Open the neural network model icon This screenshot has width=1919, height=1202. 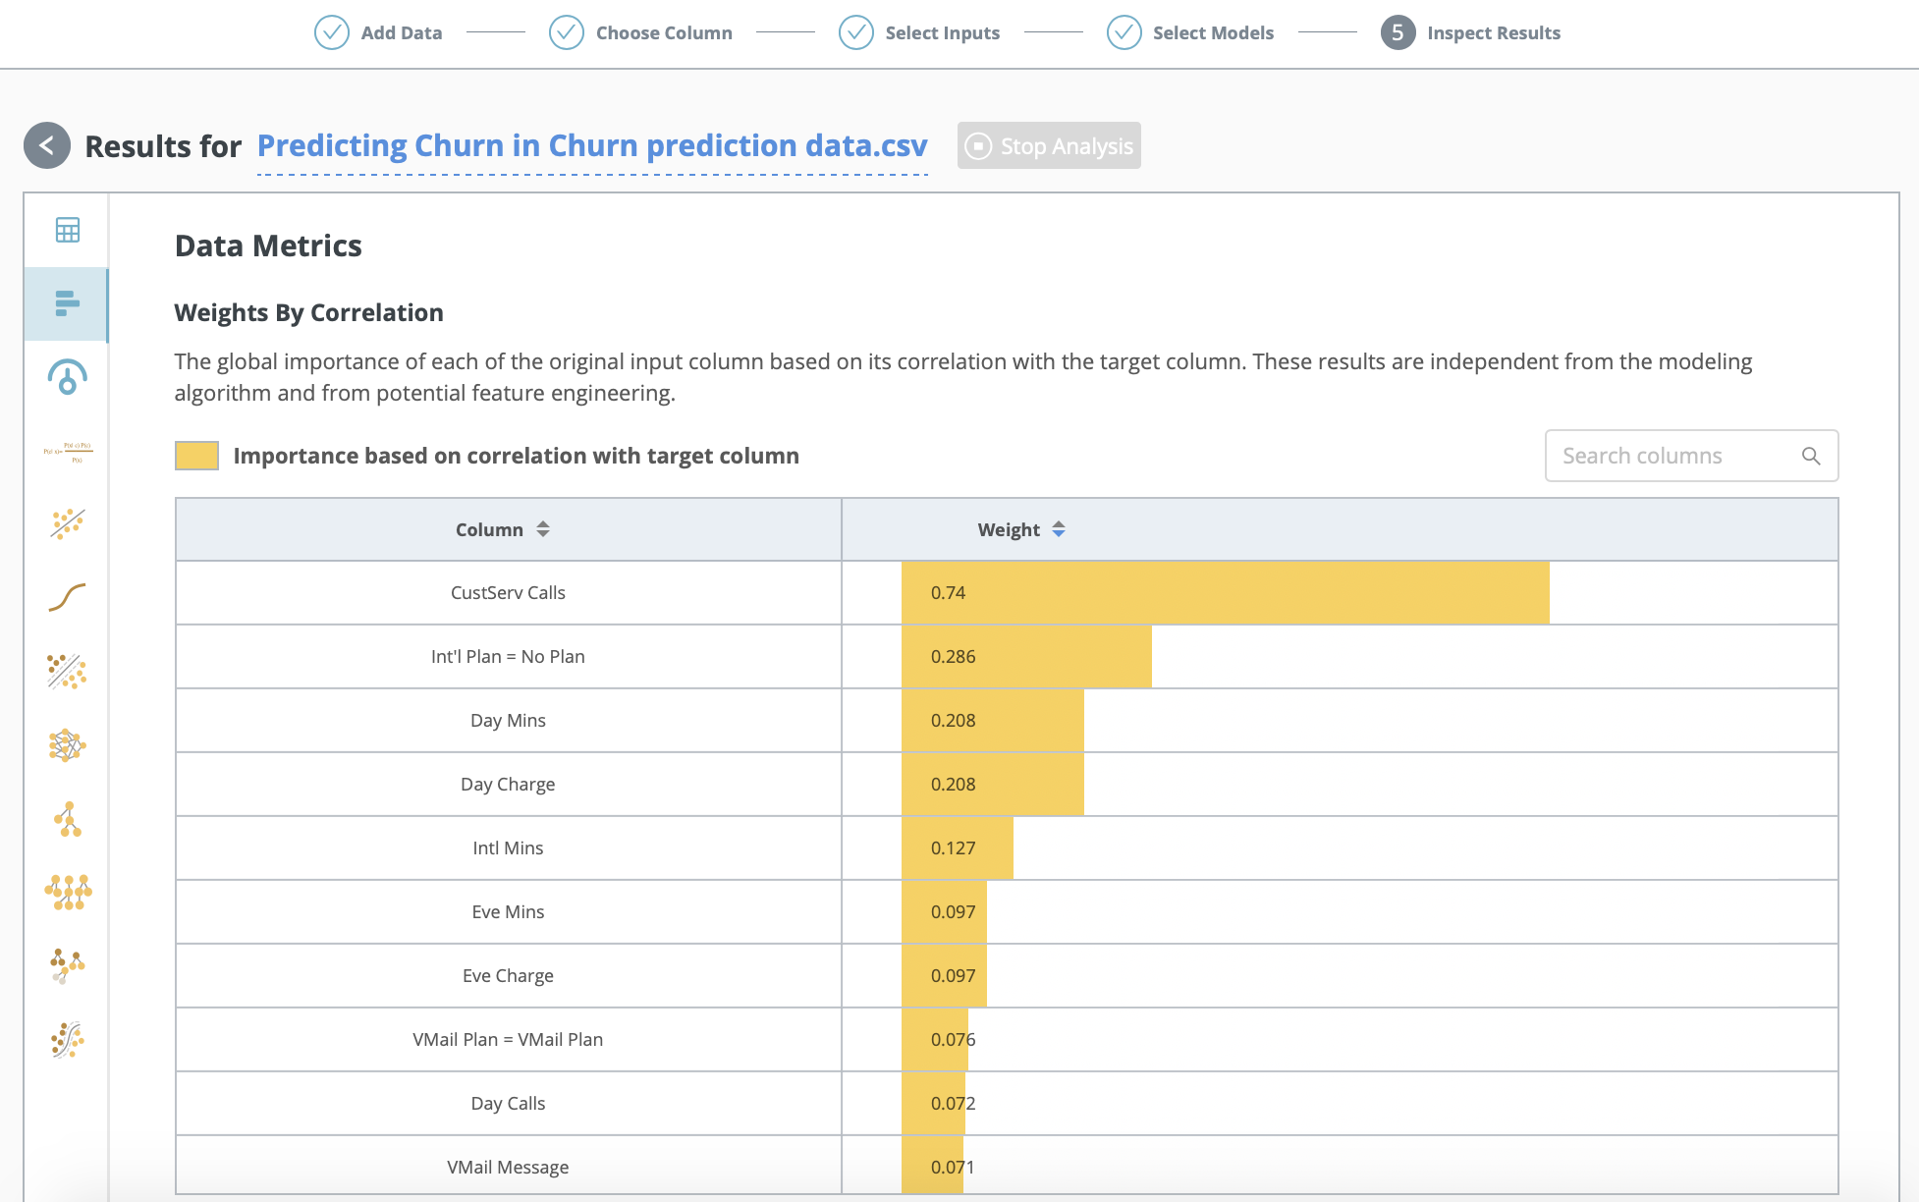pyautogui.click(x=66, y=746)
